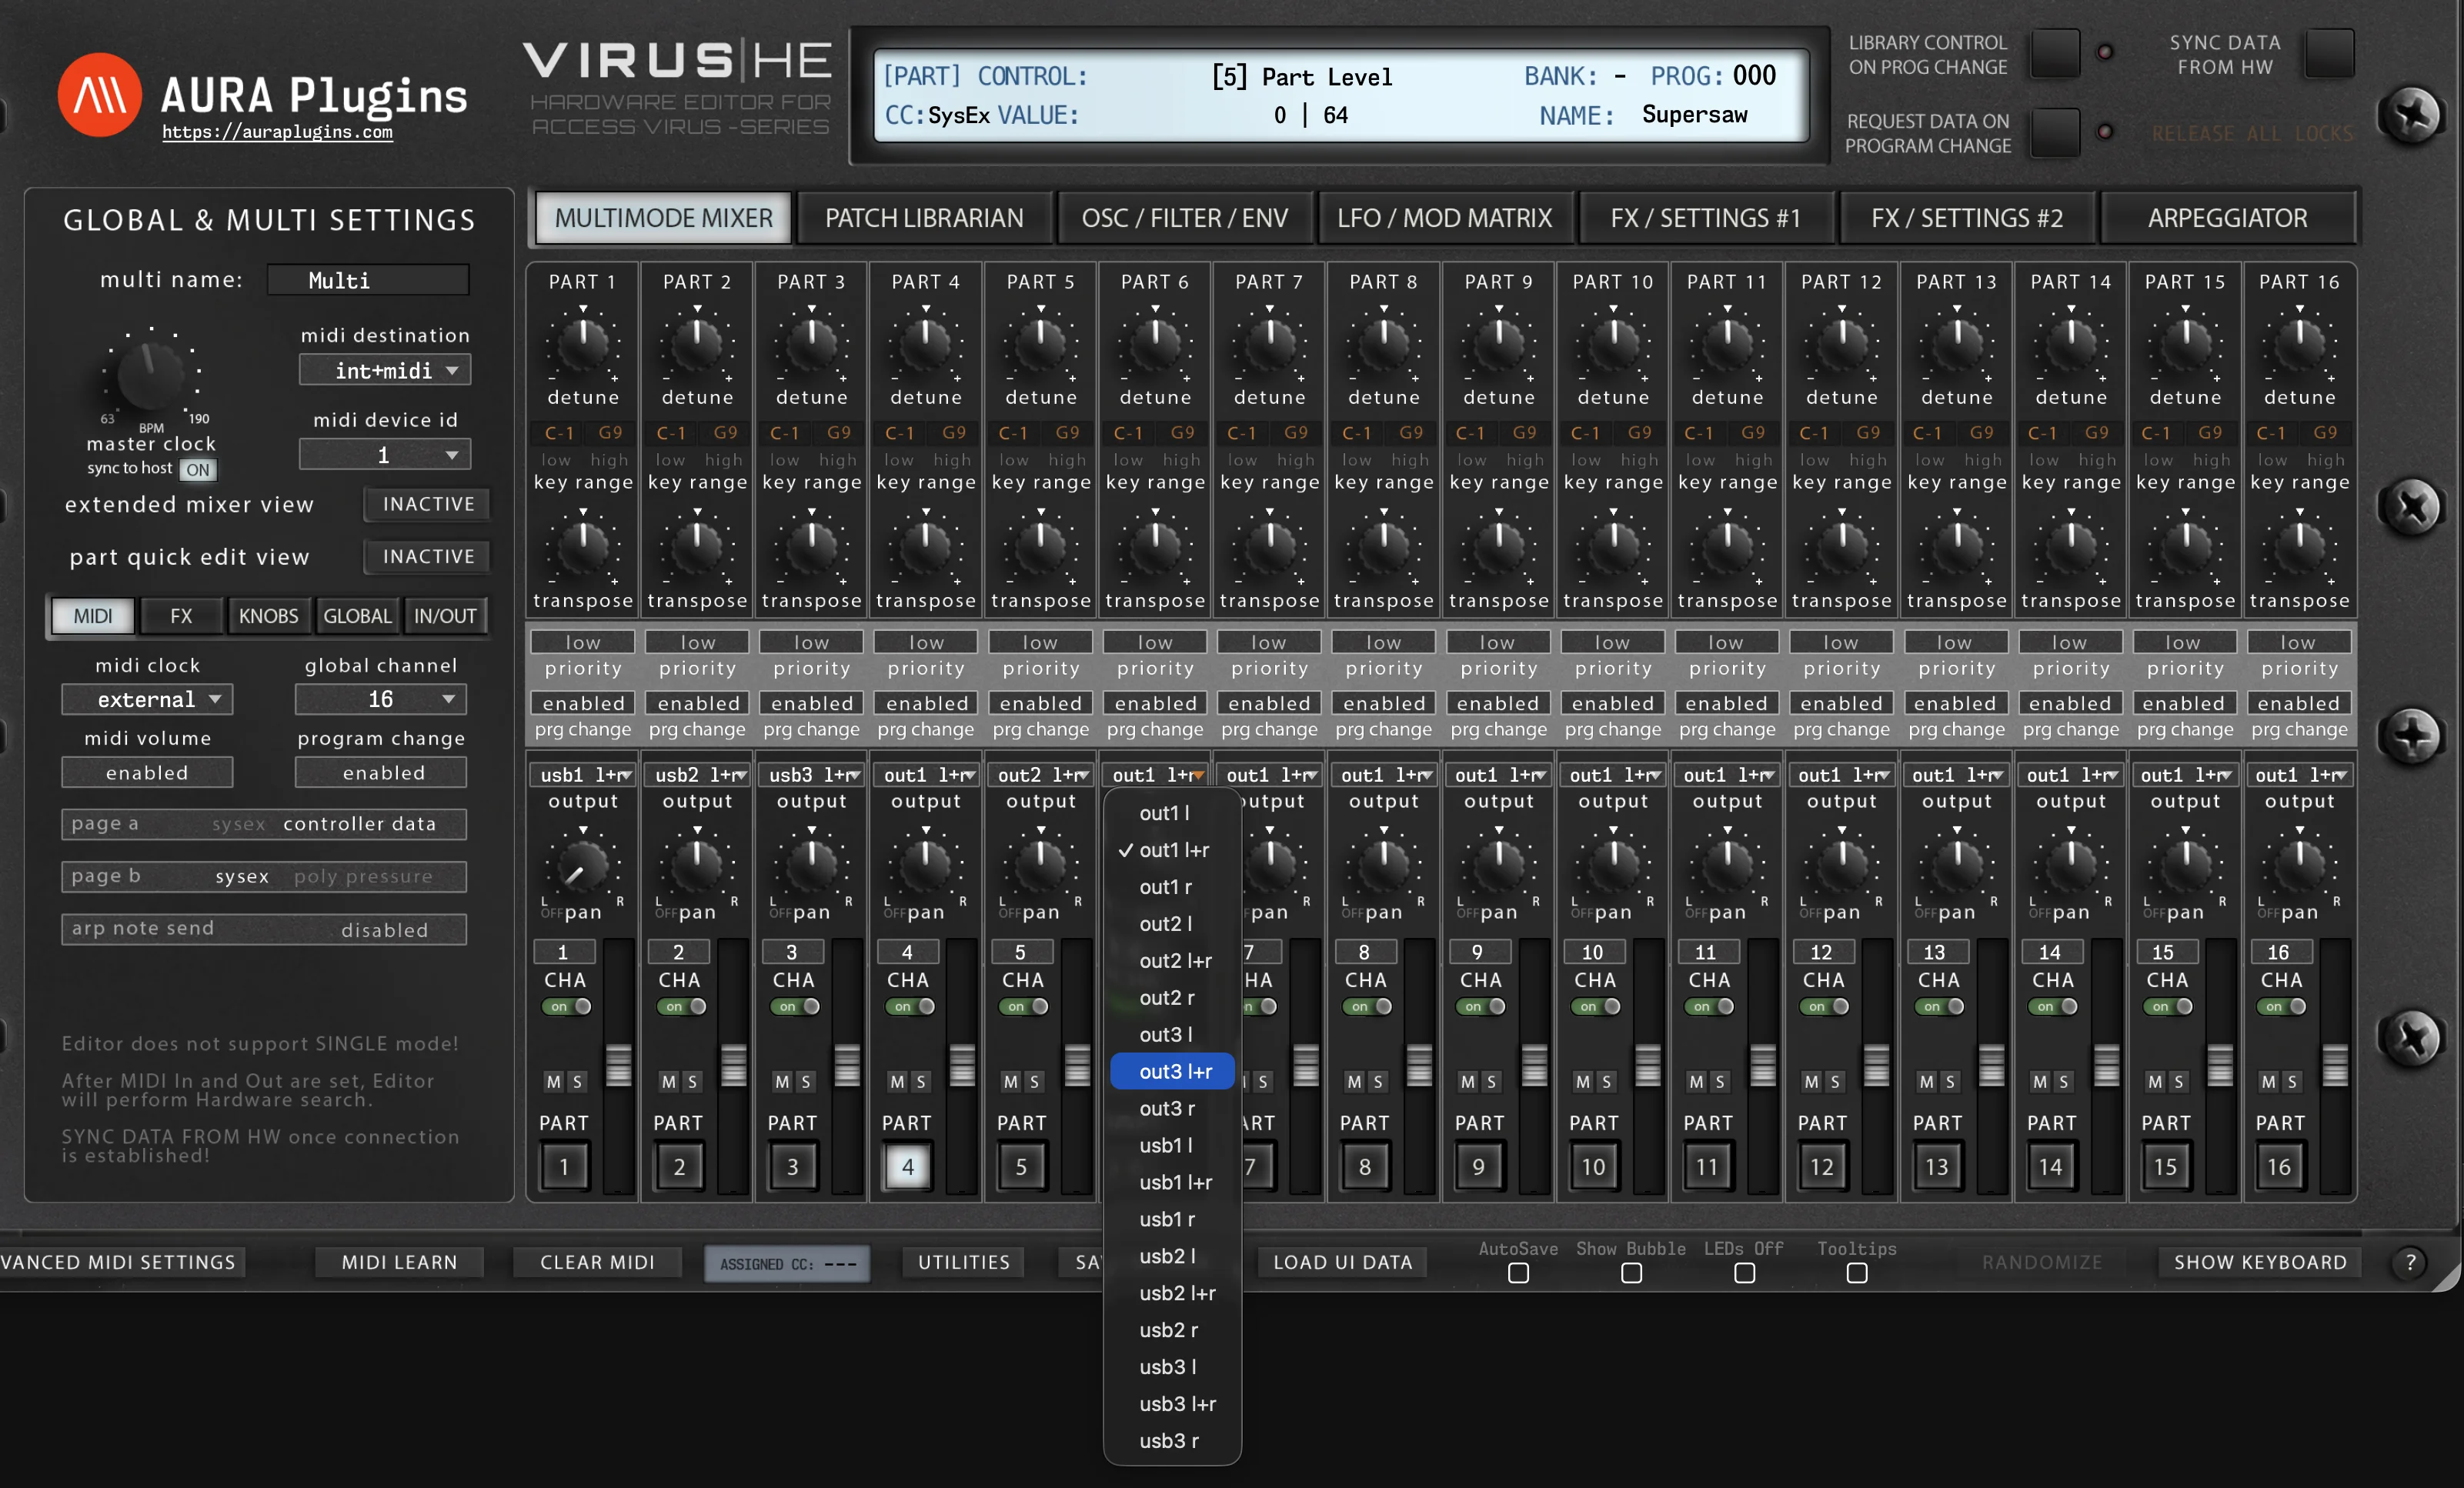Click the Part 1 volume fader
The height and width of the screenshot is (1488, 2464).
[619, 1066]
